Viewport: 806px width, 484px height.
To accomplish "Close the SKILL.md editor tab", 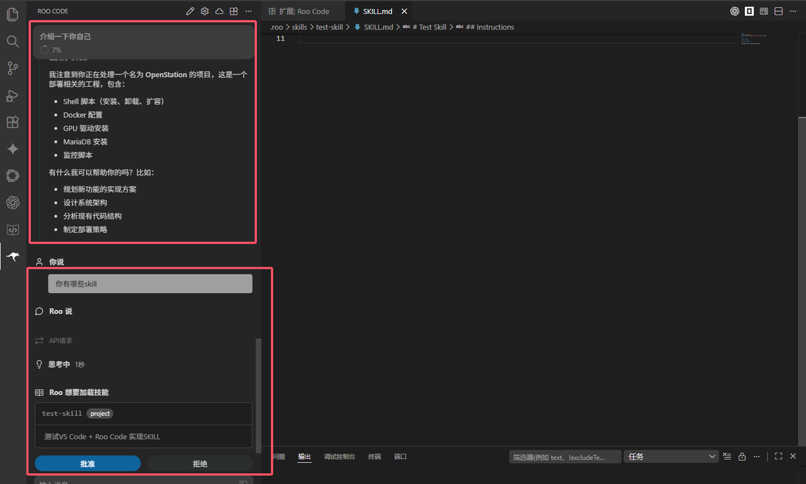I will click(x=404, y=11).
